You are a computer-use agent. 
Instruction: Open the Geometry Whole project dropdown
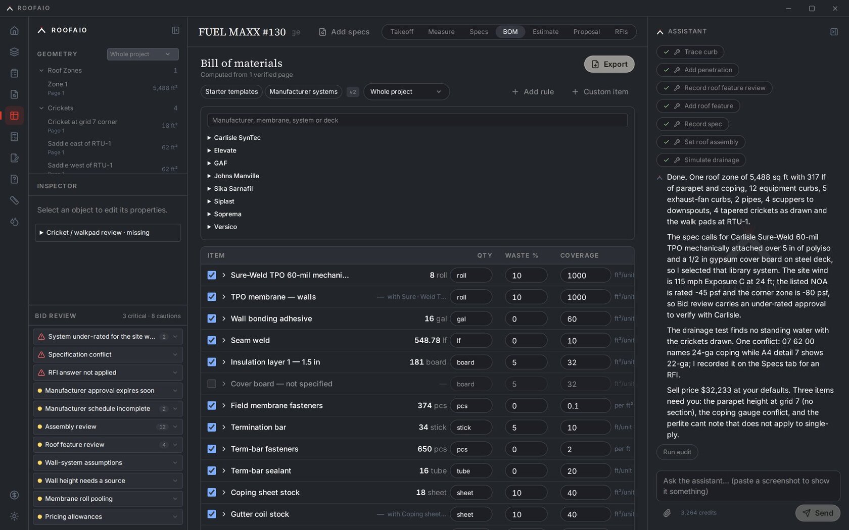143,54
